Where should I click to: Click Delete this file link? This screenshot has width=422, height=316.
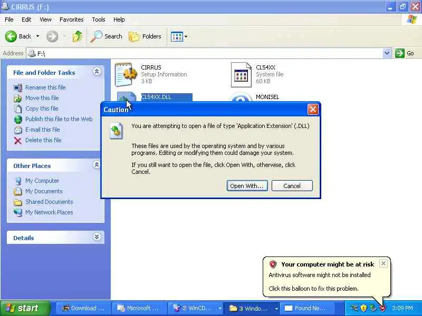(x=43, y=140)
